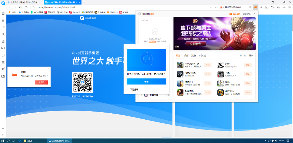This screenshot has height=143, width=293.
Task: Start the first game in the left column
Action: tap(207, 65)
